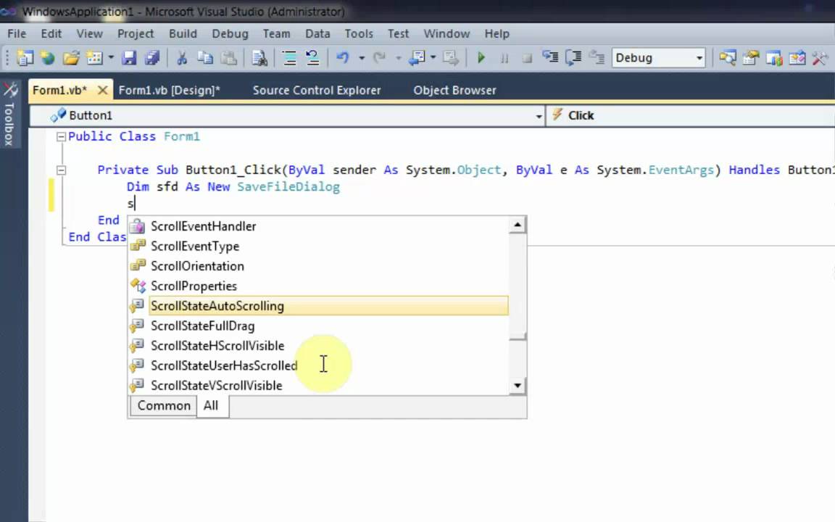Start debugging with the green play icon
This screenshot has width=835, height=522.
(481, 57)
